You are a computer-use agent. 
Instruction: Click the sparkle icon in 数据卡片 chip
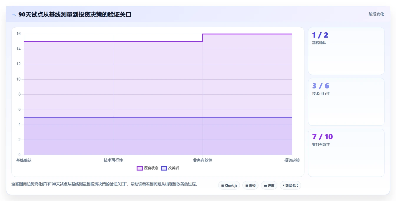pyautogui.click(x=284, y=185)
